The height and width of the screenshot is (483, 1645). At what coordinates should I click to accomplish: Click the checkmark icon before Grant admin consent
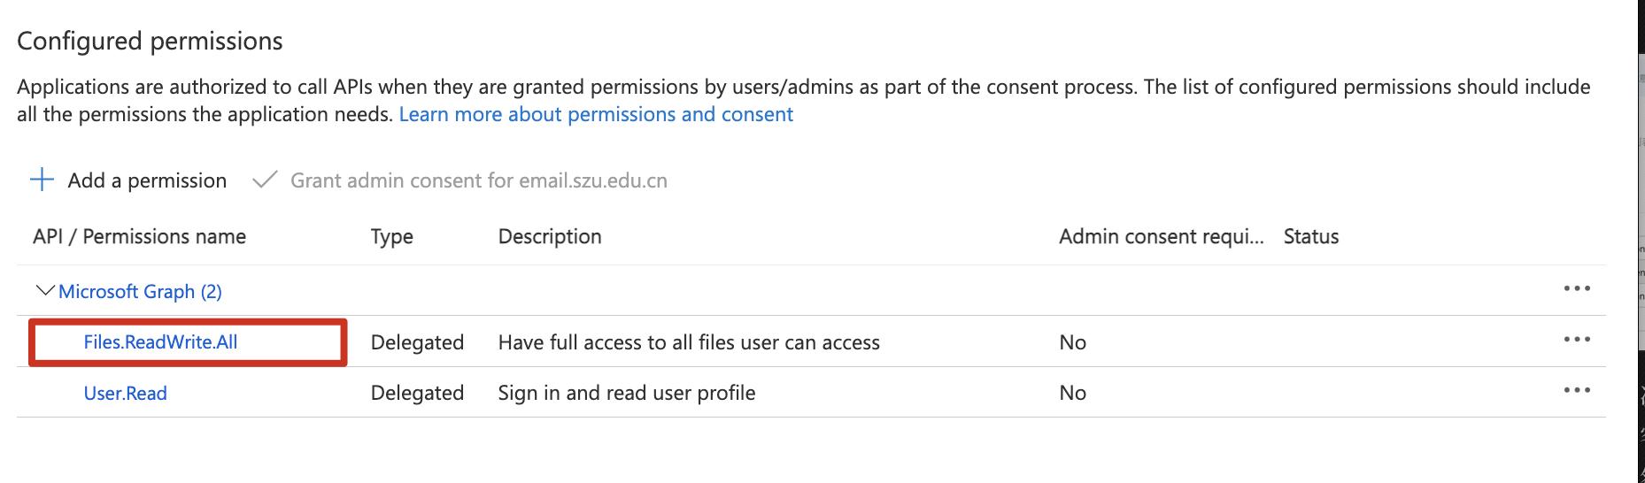click(265, 180)
